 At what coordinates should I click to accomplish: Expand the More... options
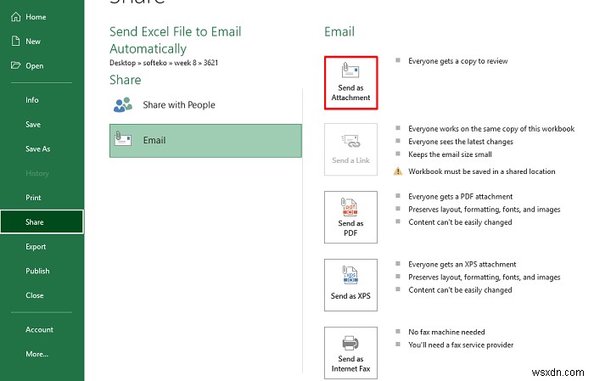[x=36, y=354]
